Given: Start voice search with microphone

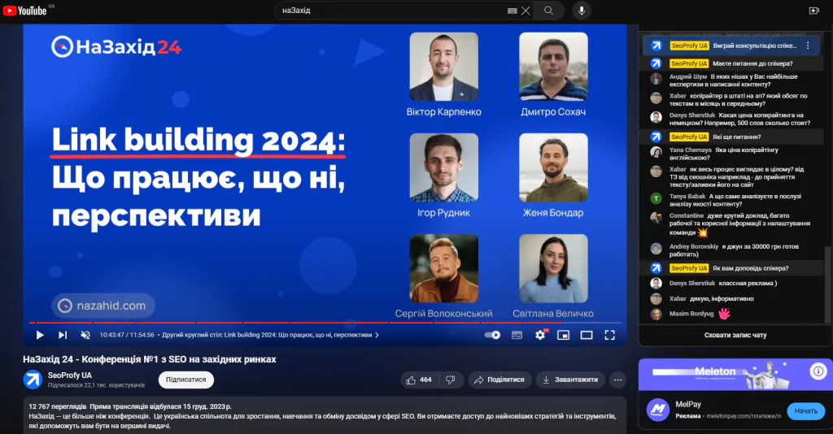Looking at the screenshot, I should click(x=582, y=11).
